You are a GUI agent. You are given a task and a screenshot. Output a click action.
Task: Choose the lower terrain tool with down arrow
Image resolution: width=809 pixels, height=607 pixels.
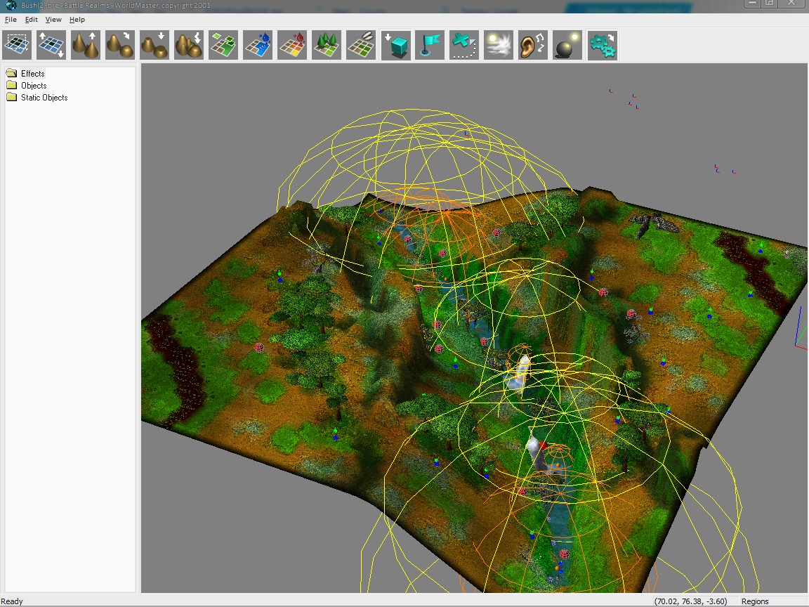[154, 45]
